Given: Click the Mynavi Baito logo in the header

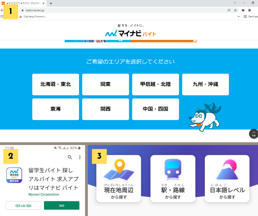Looking at the screenshot, I should [x=131, y=33].
